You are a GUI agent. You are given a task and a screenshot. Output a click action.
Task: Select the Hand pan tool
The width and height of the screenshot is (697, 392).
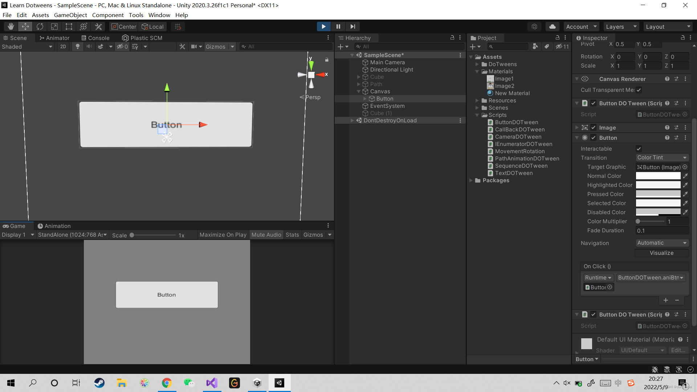11,26
